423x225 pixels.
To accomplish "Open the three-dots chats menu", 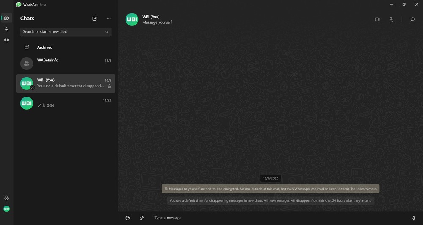I will pyautogui.click(x=109, y=19).
